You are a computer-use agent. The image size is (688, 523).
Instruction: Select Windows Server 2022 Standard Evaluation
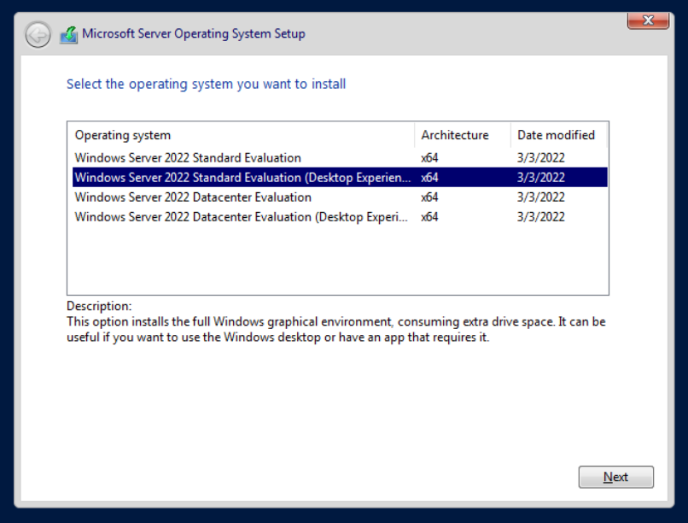click(188, 158)
